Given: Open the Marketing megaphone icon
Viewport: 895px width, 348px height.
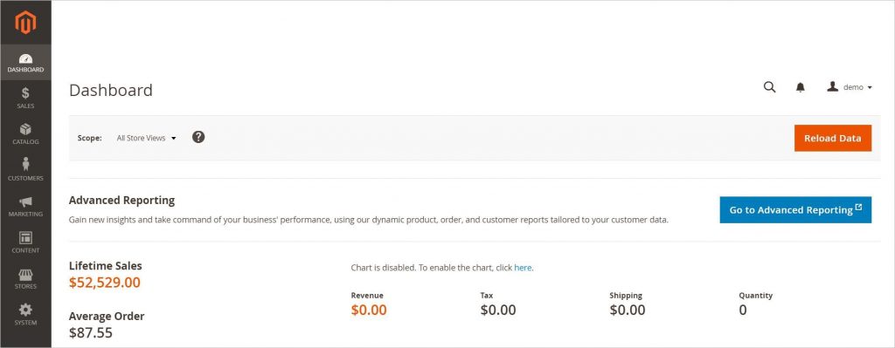Looking at the screenshot, I should (25, 201).
